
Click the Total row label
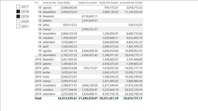coord(38,98)
